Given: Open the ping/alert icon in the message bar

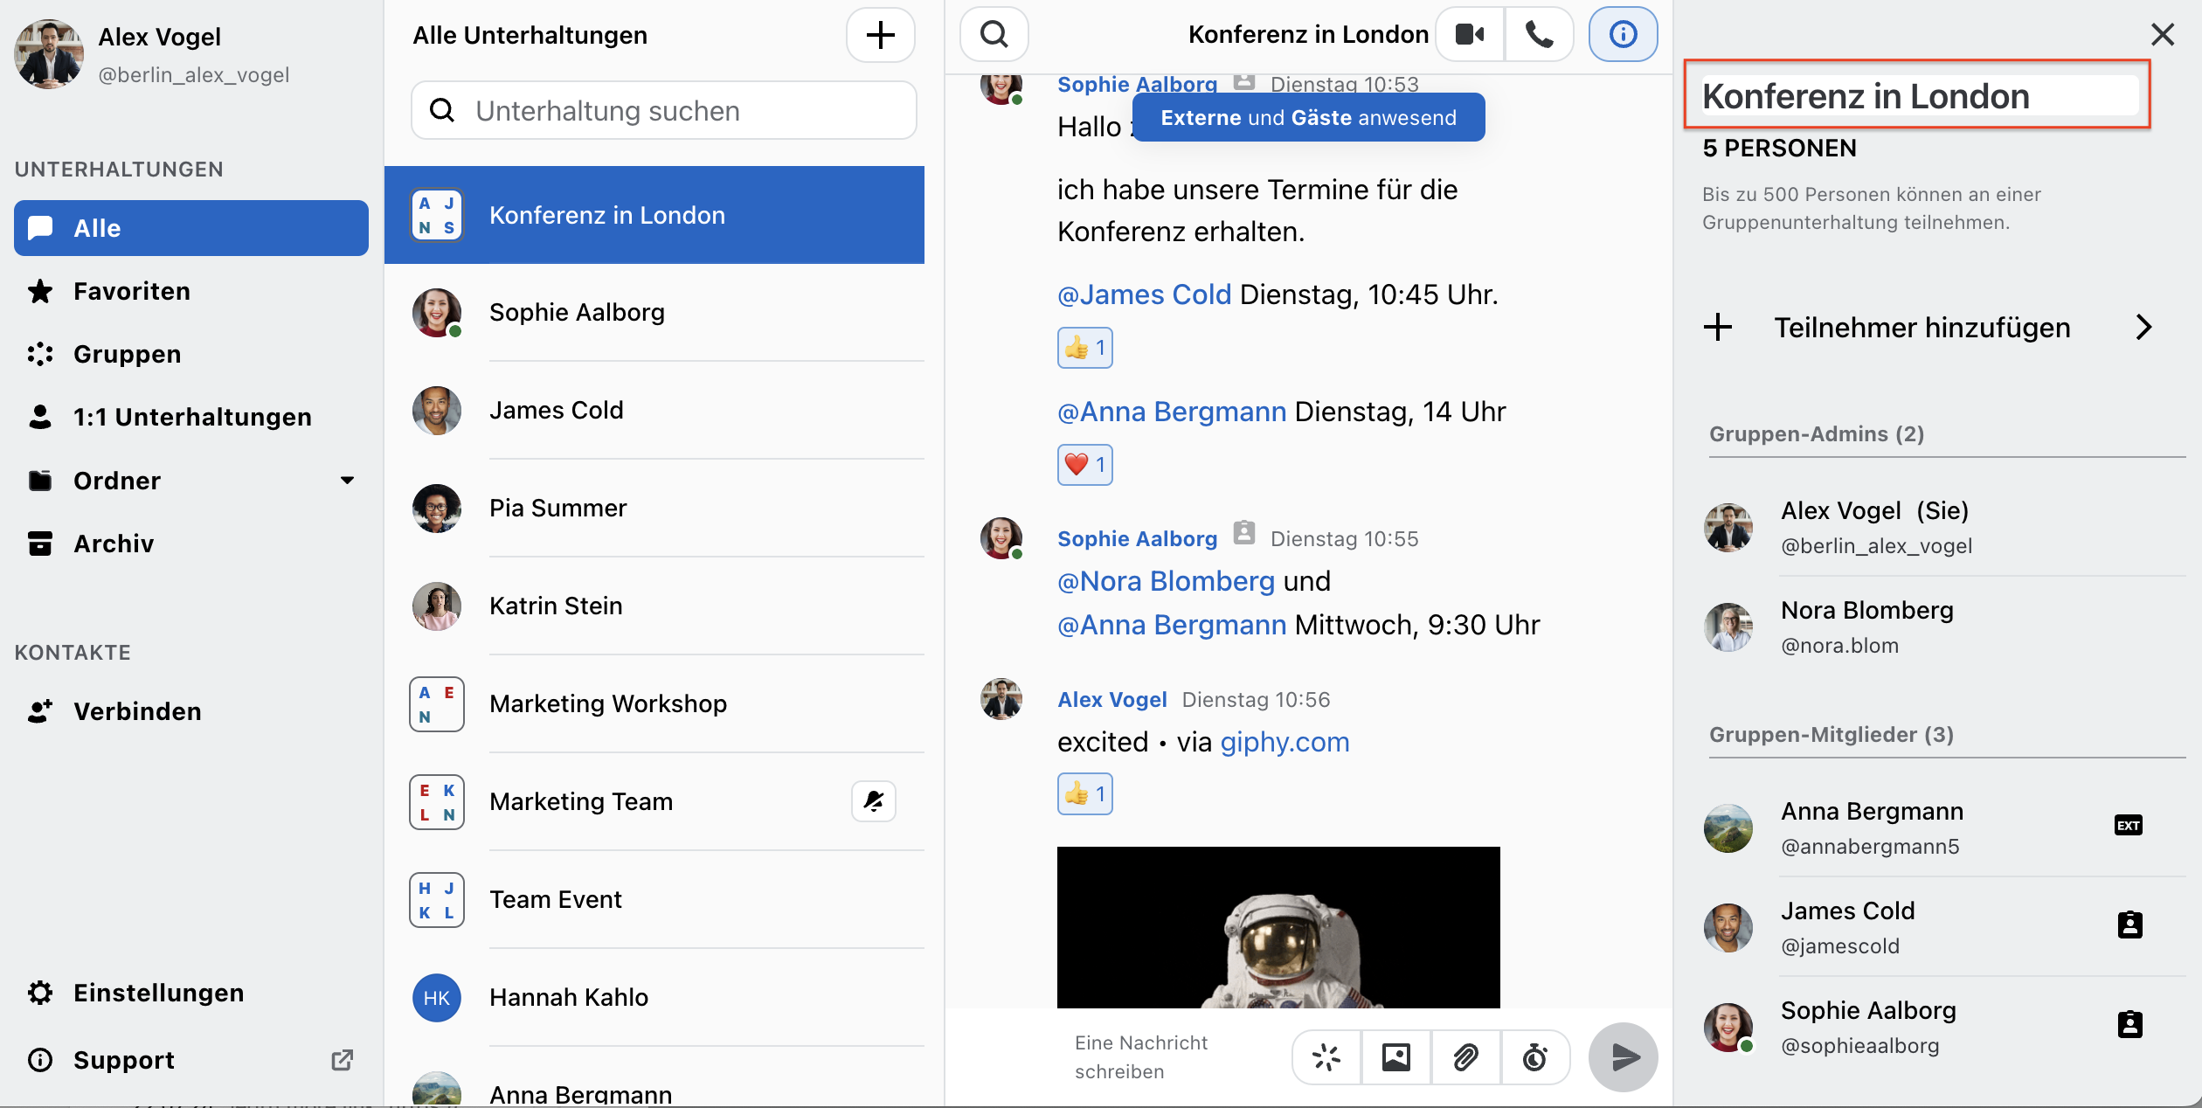Looking at the screenshot, I should (1326, 1057).
